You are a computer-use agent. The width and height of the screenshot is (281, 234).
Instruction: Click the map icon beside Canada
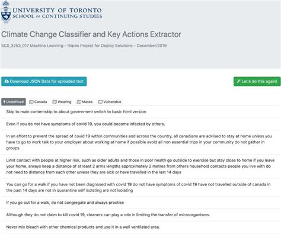31,102
